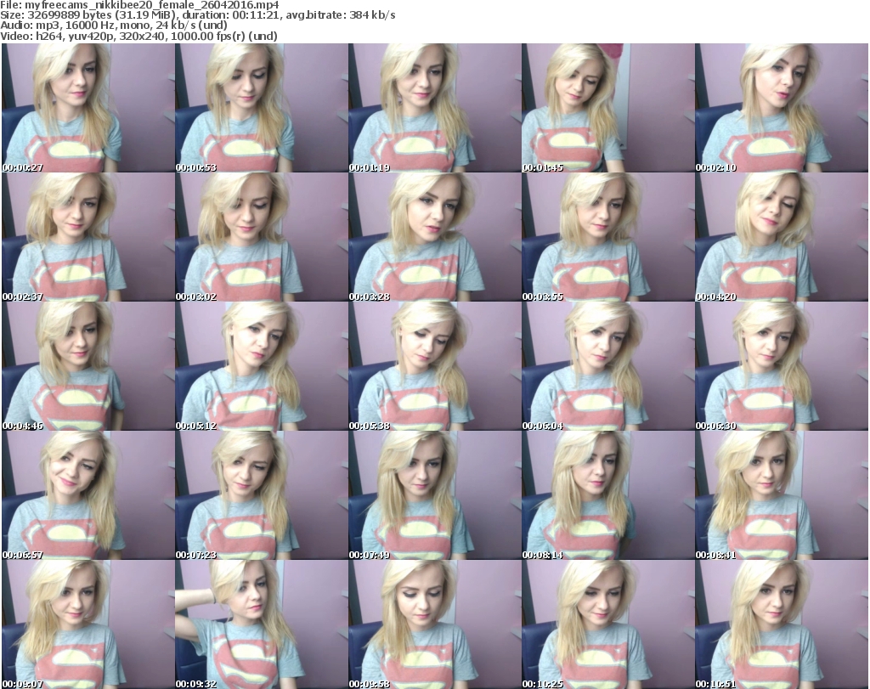Screen dimensions: 870x689
Task: Select the thumbnail frame stamped 00:02:37
Action: click(x=88, y=237)
